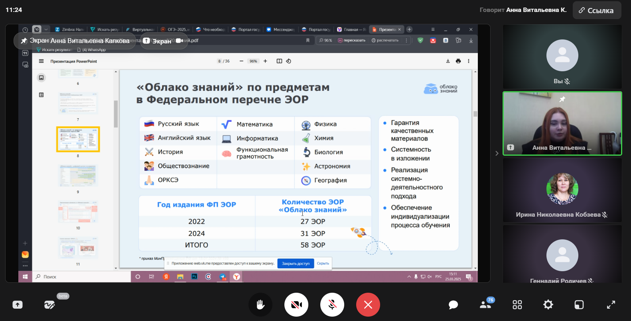Change the grid layout view

coord(517,305)
